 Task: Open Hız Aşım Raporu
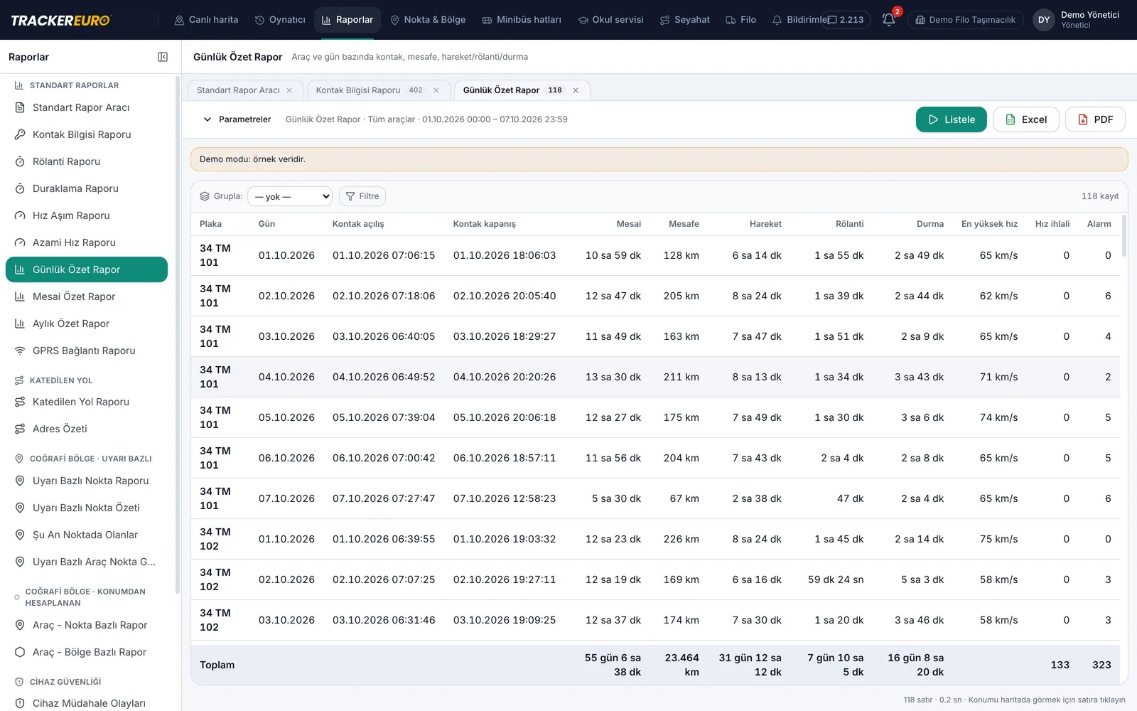click(87, 215)
